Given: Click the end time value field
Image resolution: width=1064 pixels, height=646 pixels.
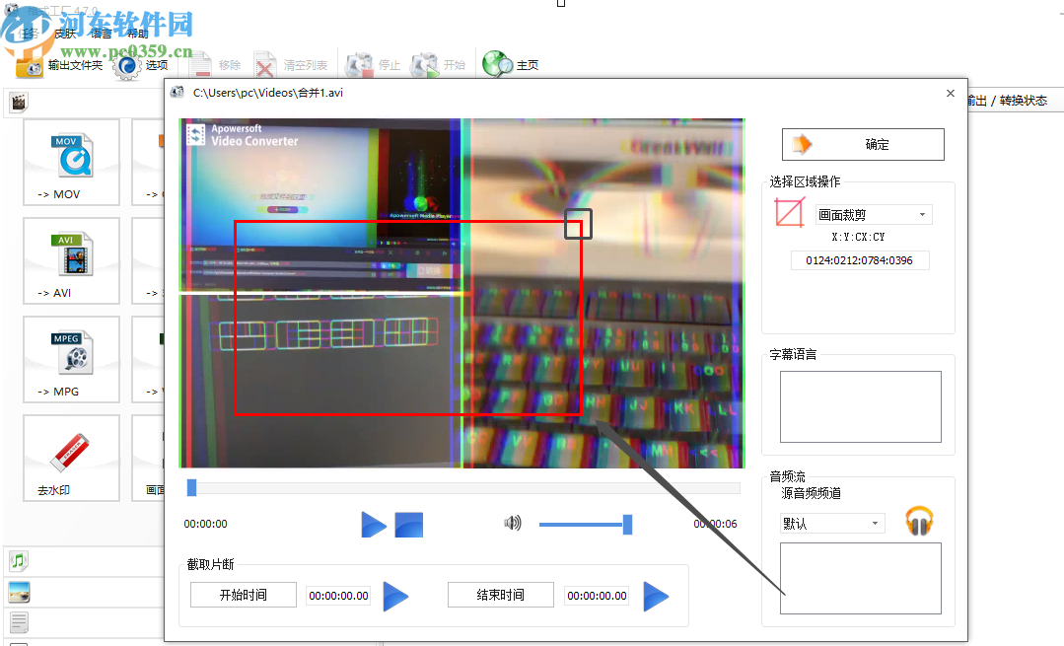Looking at the screenshot, I should pos(598,595).
